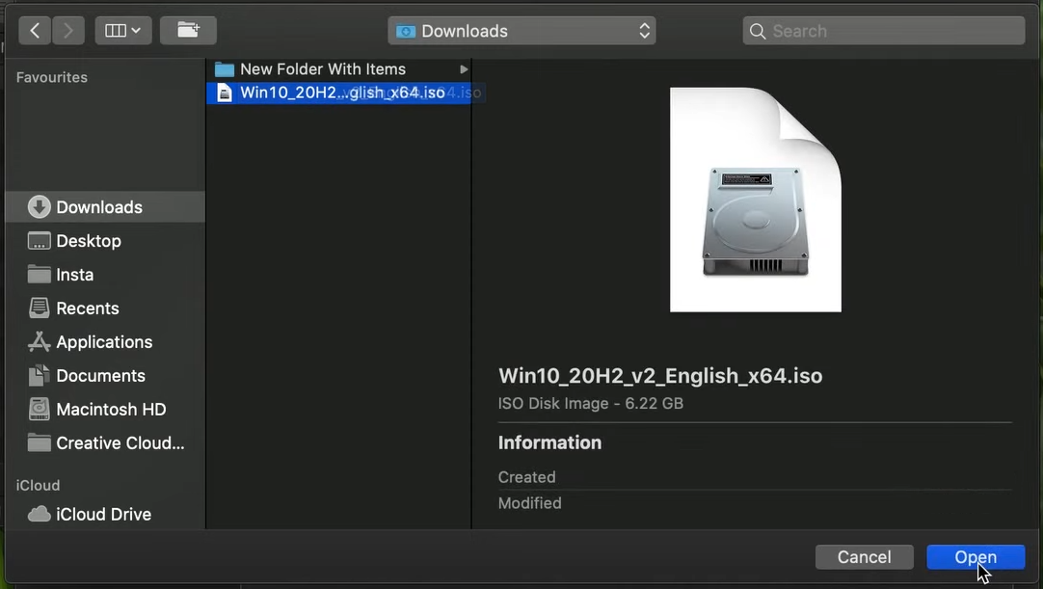Image resolution: width=1043 pixels, height=589 pixels.
Task: Open Downloads in the sidebar
Action: click(x=105, y=207)
